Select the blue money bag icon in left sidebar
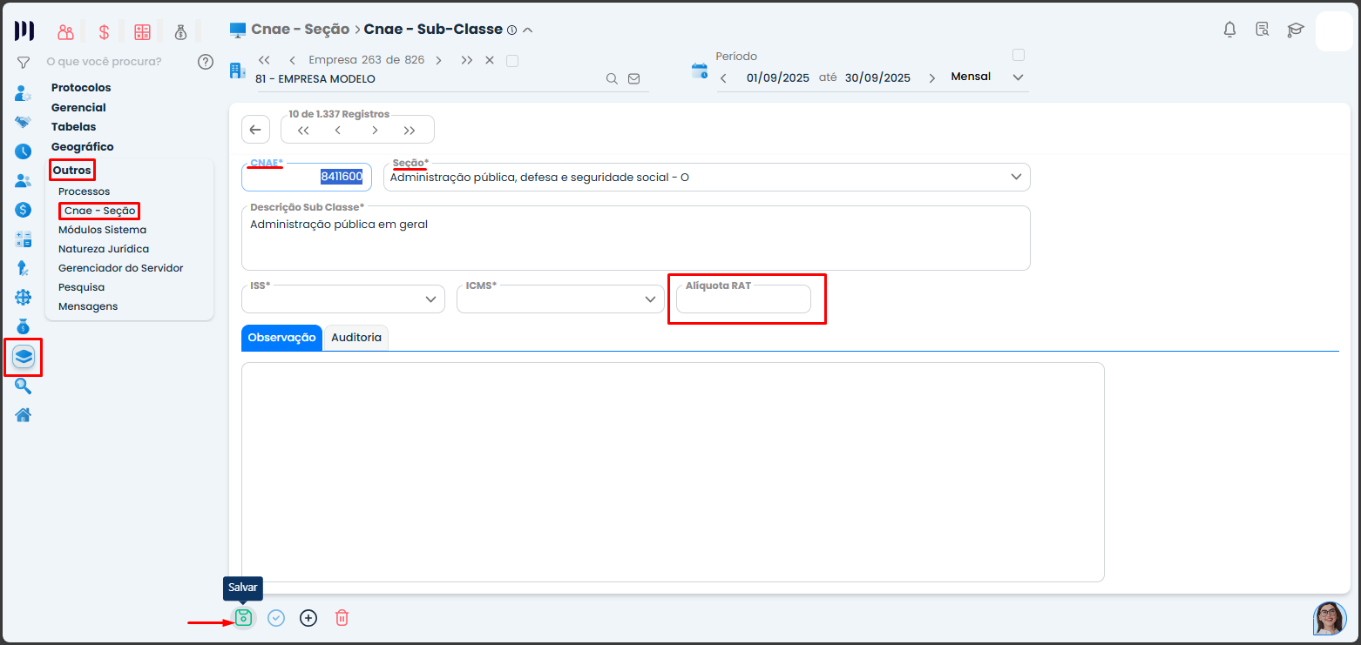 tap(24, 326)
